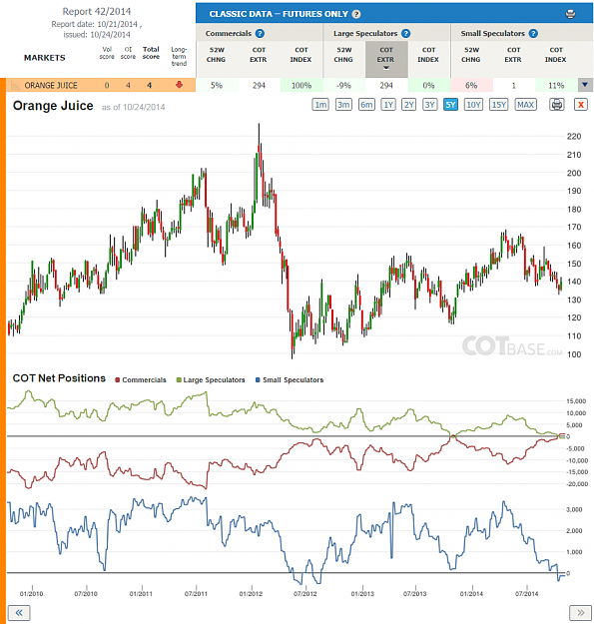Screen dimensions: 594x624
Task: Click the 01/2012 date axis label
Action: pos(251,594)
